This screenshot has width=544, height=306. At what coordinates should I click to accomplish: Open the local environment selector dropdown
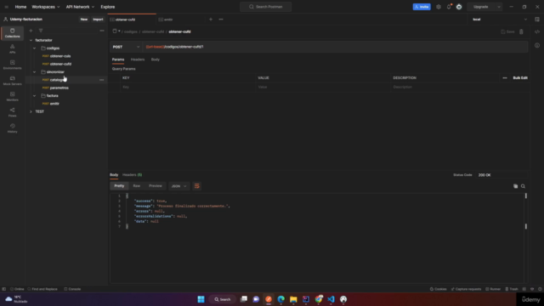point(500,20)
